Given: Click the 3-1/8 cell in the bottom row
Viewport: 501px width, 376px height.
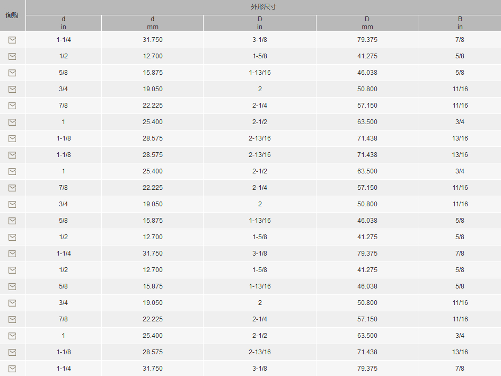Looking at the screenshot, I should click(x=260, y=369).
